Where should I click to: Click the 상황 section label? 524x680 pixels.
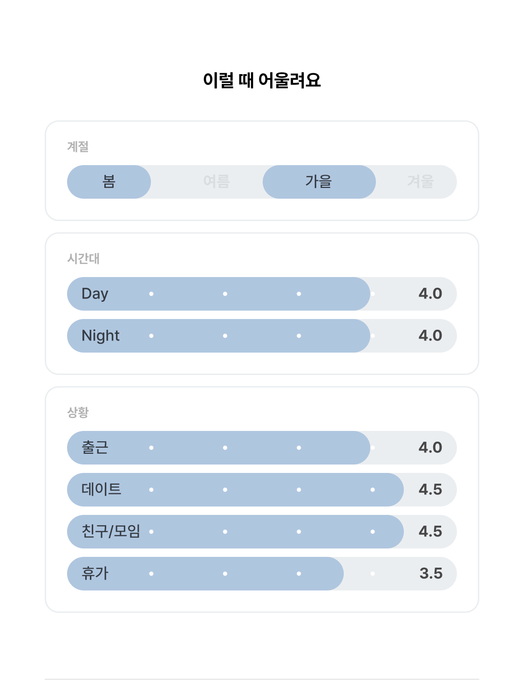click(78, 412)
